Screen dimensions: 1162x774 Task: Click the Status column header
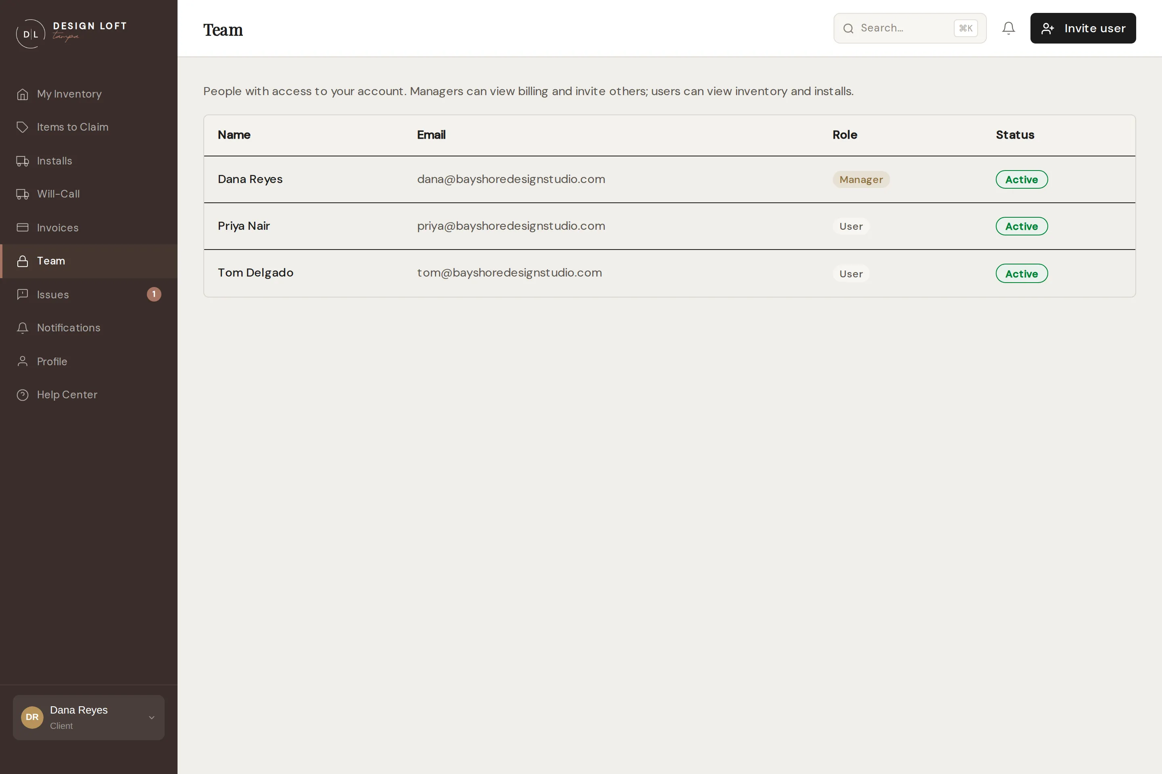click(x=1015, y=135)
